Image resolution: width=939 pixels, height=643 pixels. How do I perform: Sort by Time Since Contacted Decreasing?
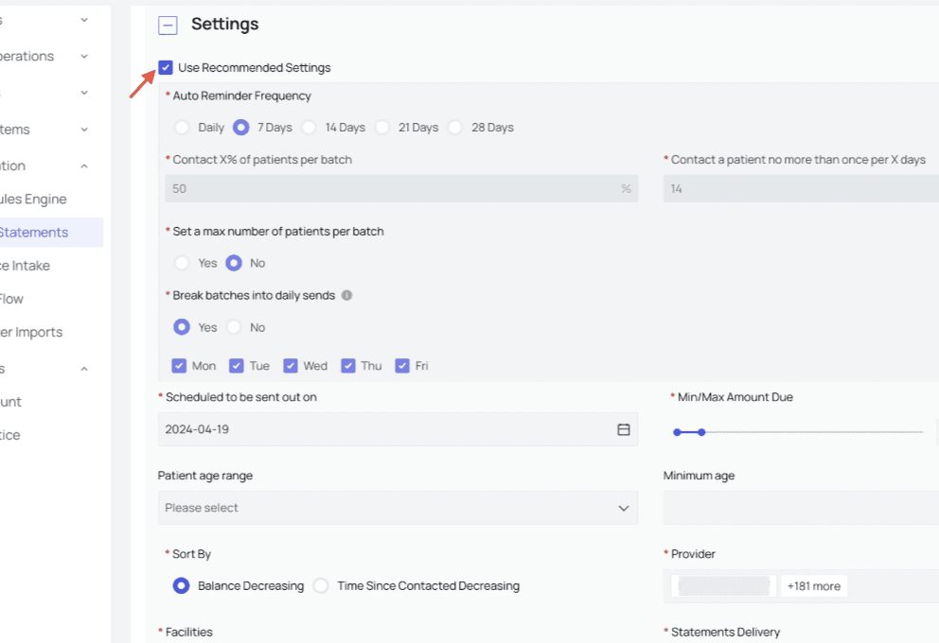321,586
